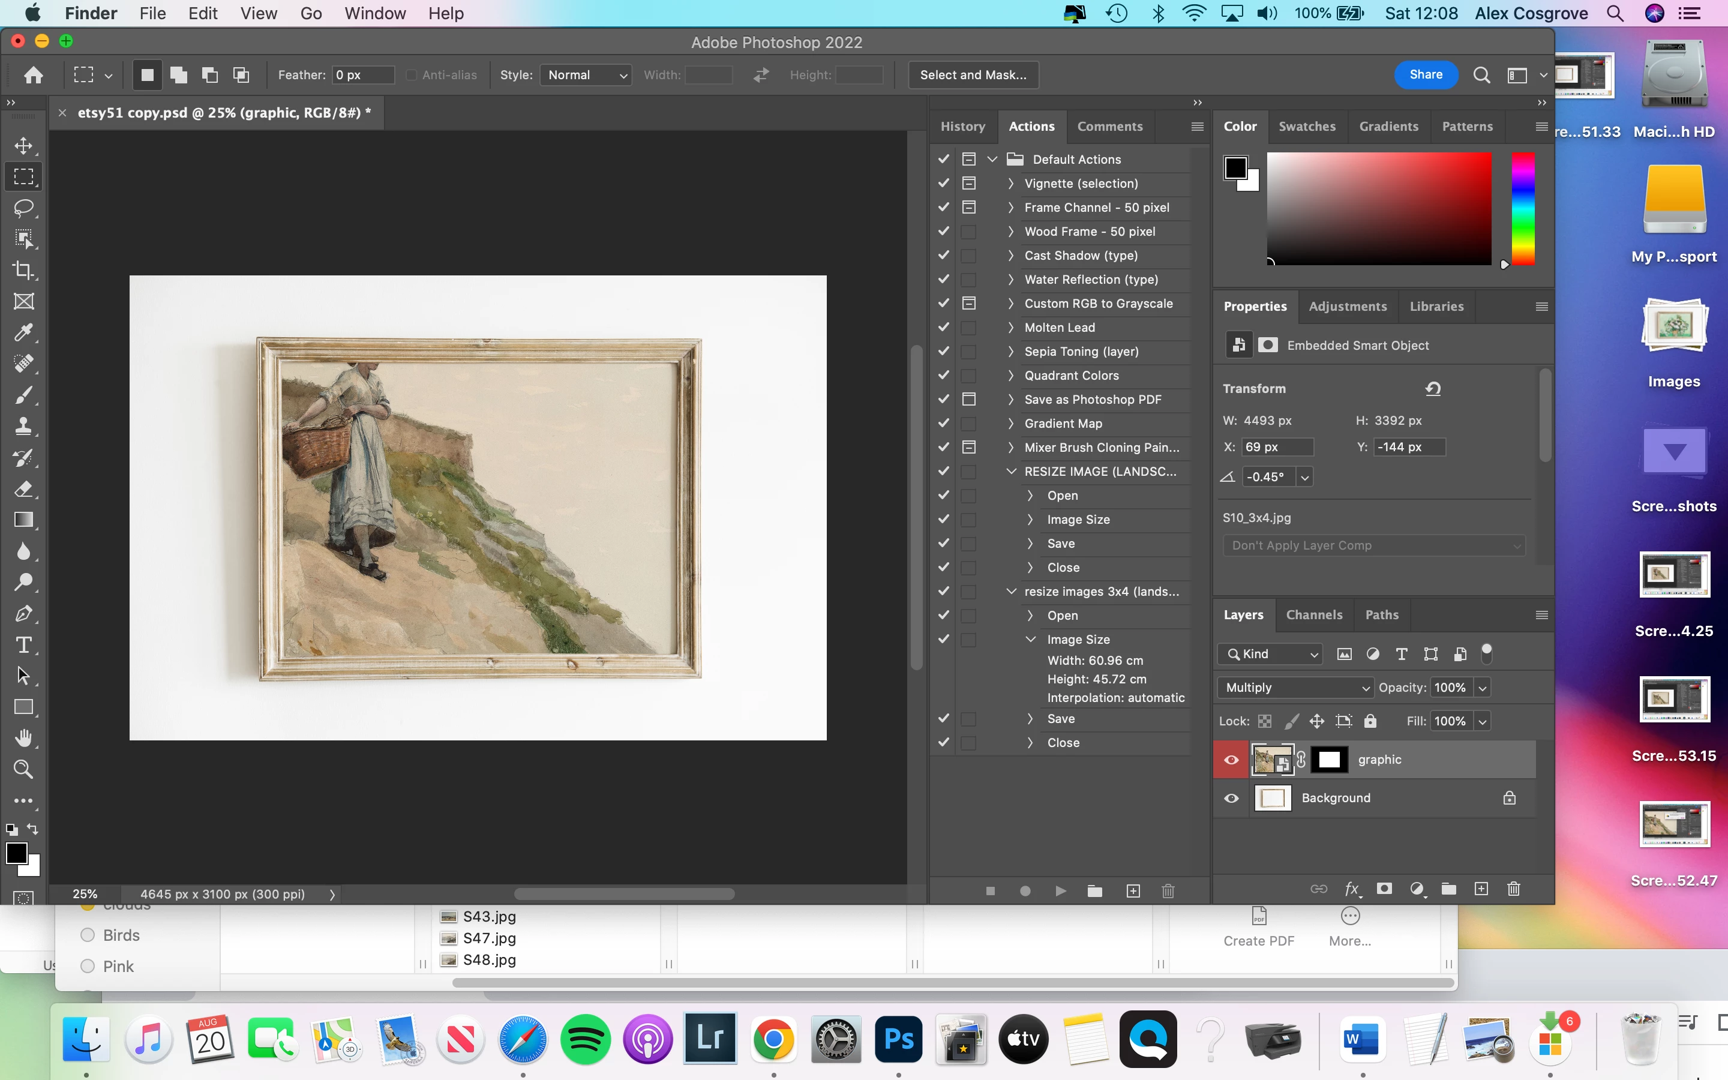Select the Crop tool
This screenshot has height=1080, width=1728.
point(23,270)
